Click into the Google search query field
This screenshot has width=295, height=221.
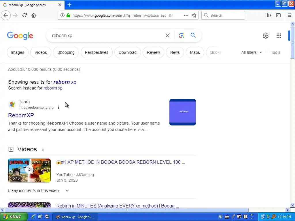[x=107, y=35]
